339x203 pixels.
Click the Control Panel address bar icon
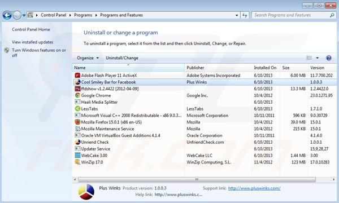pos(31,15)
